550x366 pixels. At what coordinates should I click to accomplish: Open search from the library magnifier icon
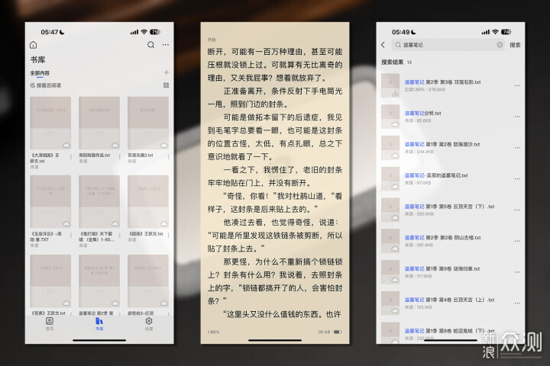pos(150,45)
